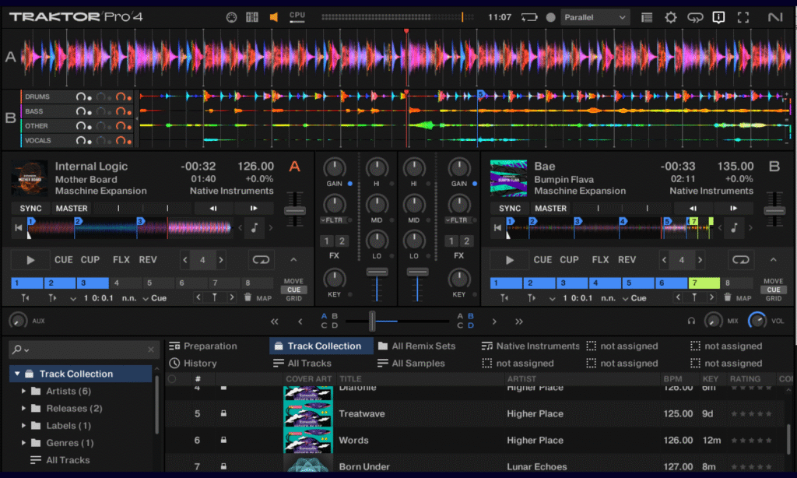Image resolution: width=797 pixels, height=478 pixels.
Task: Click the headphones cue icon
Action: (x=691, y=320)
